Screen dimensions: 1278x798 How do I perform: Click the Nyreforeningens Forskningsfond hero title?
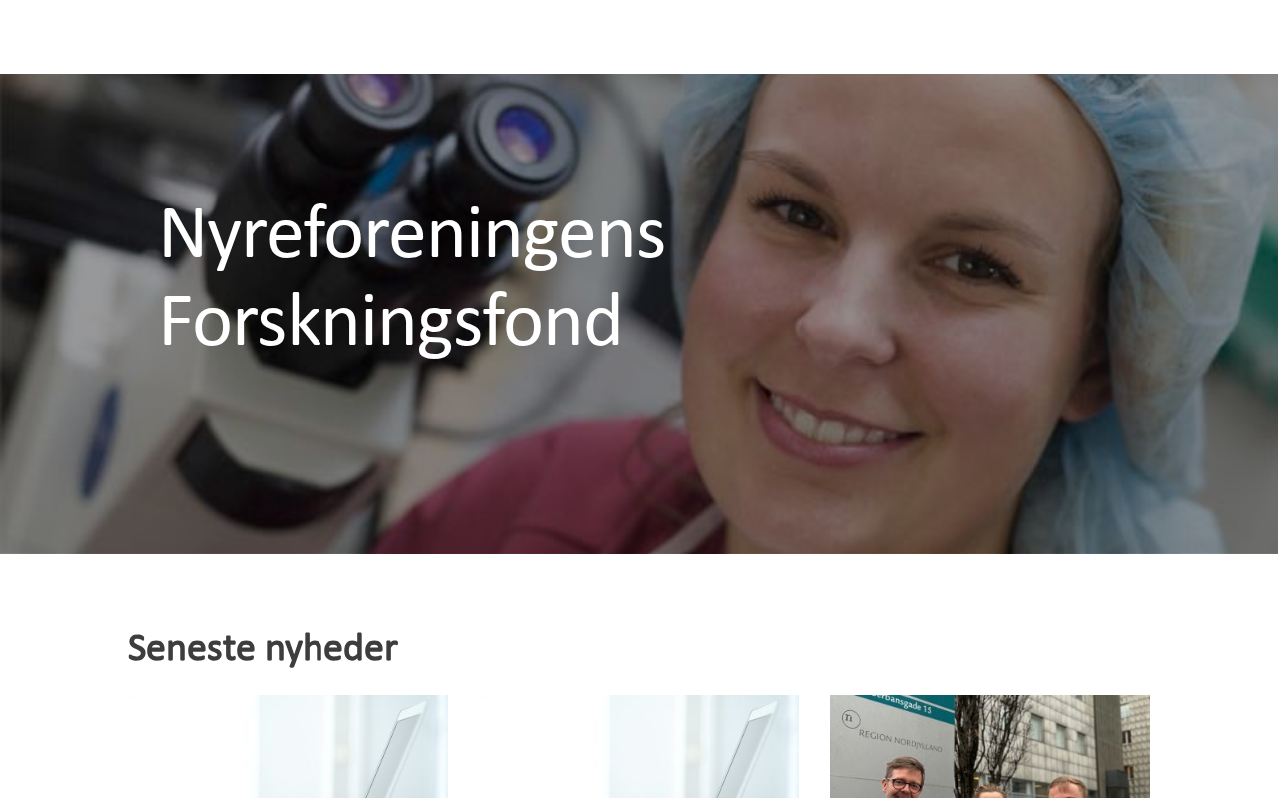411,276
